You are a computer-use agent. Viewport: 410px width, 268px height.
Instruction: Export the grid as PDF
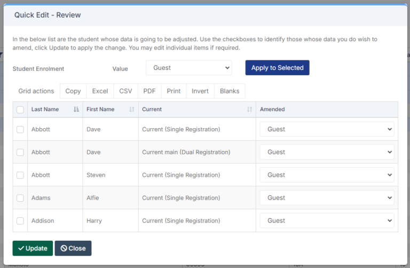point(149,91)
